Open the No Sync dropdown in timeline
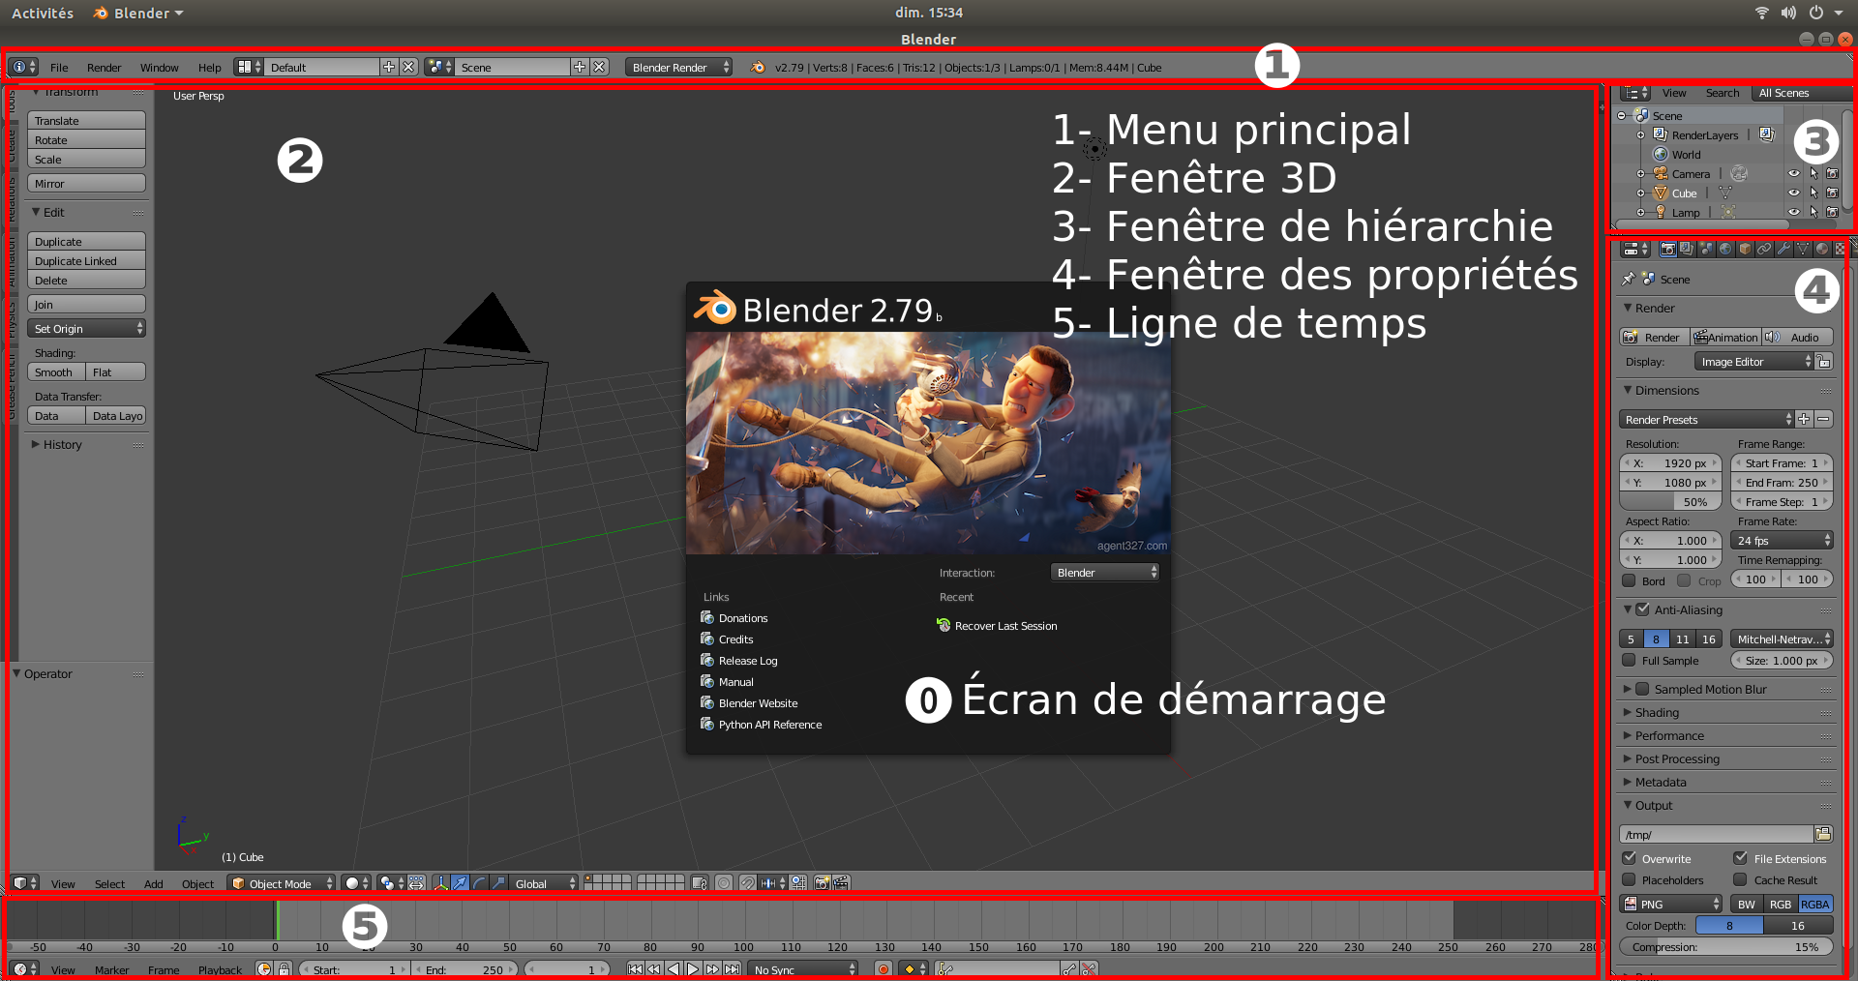 [802, 969]
